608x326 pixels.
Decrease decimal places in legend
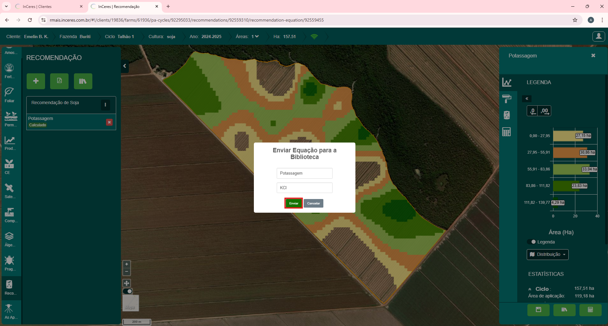(532, 111)
